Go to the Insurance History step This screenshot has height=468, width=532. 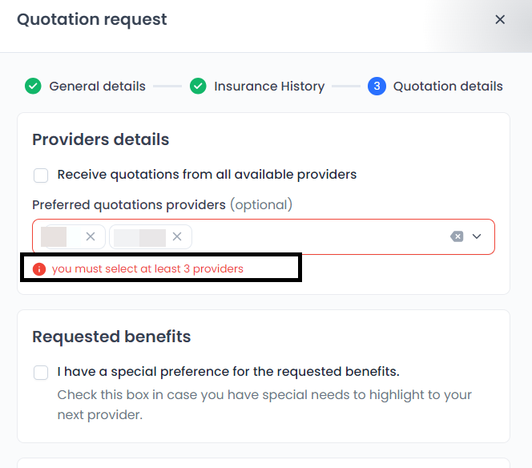268,86
